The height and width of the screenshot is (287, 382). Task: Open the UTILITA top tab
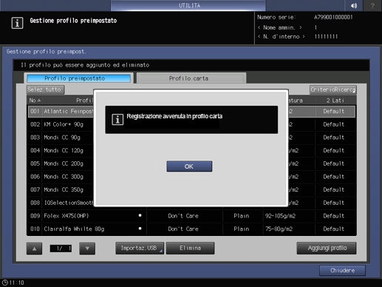point(188,5)
